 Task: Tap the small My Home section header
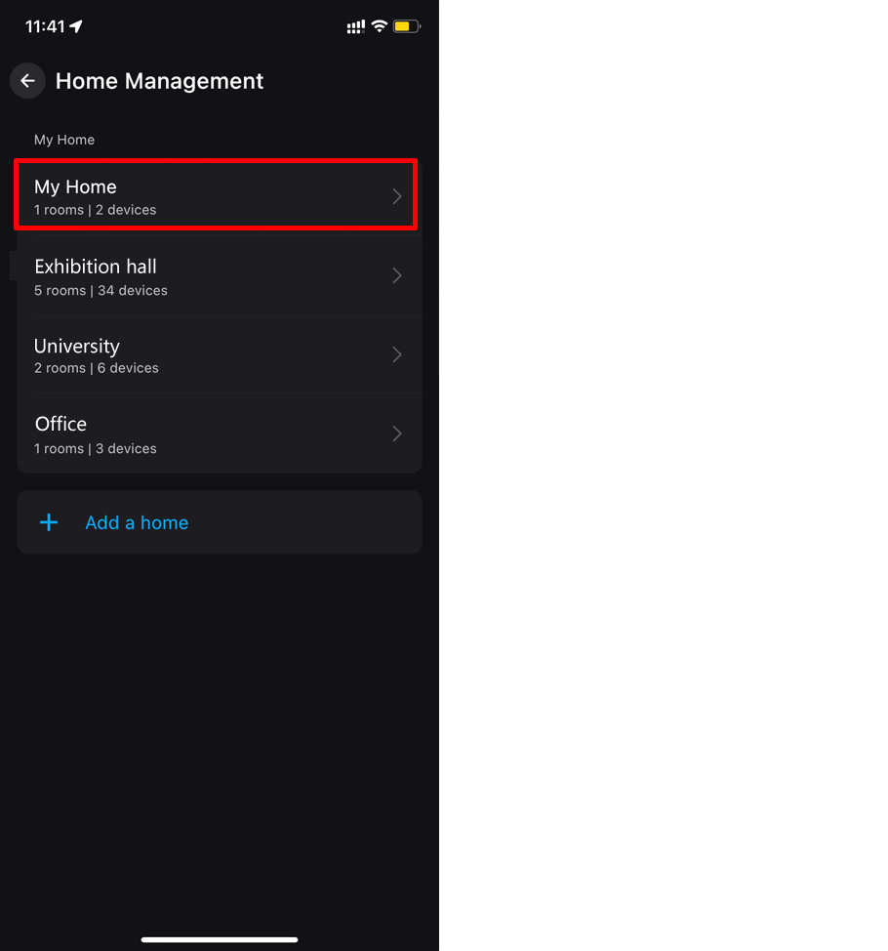click(x=64, y=140)
